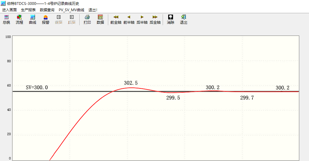Jump back a full axis with 前全轴
The height and width of the screenshot is (161, 309).
(116, 19)
